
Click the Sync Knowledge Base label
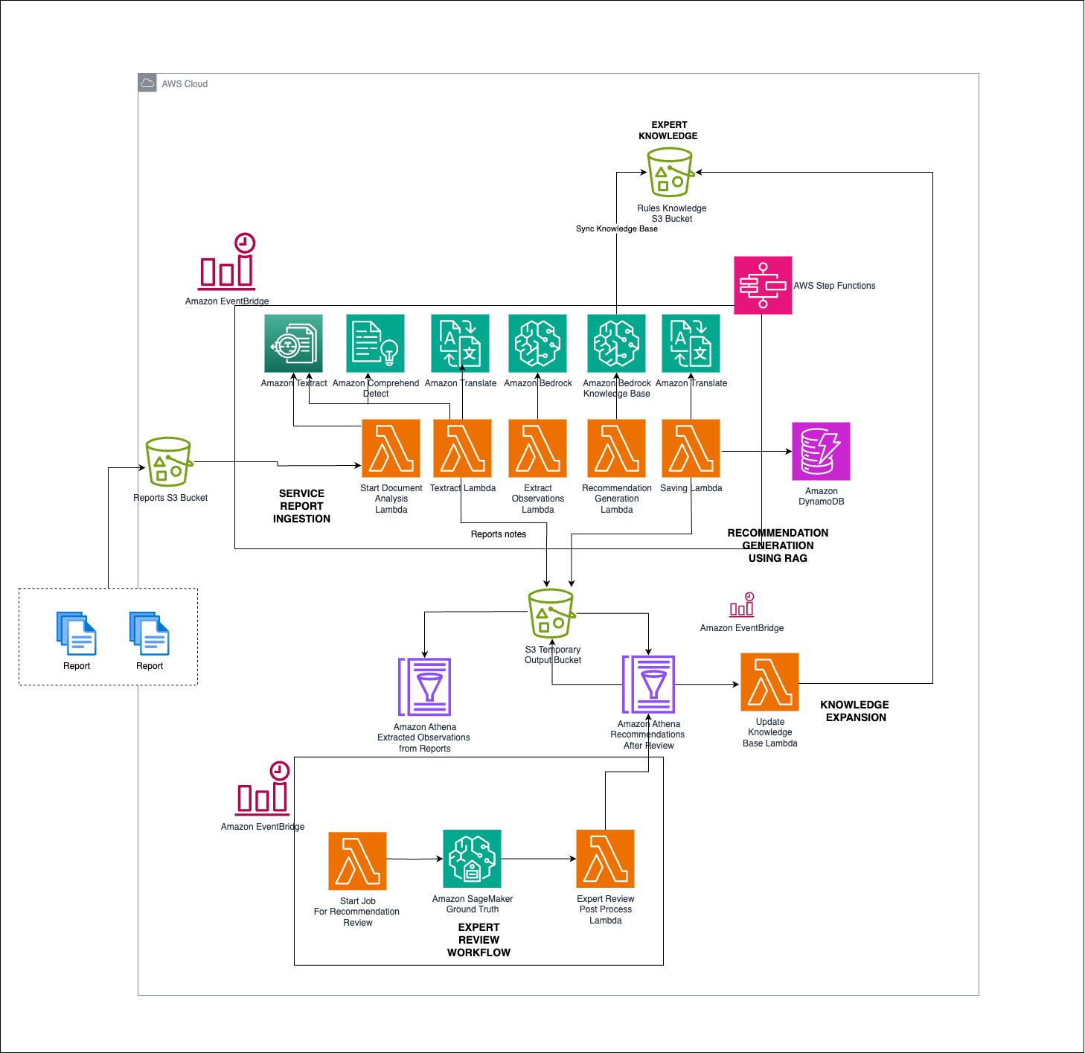[617, 229]
